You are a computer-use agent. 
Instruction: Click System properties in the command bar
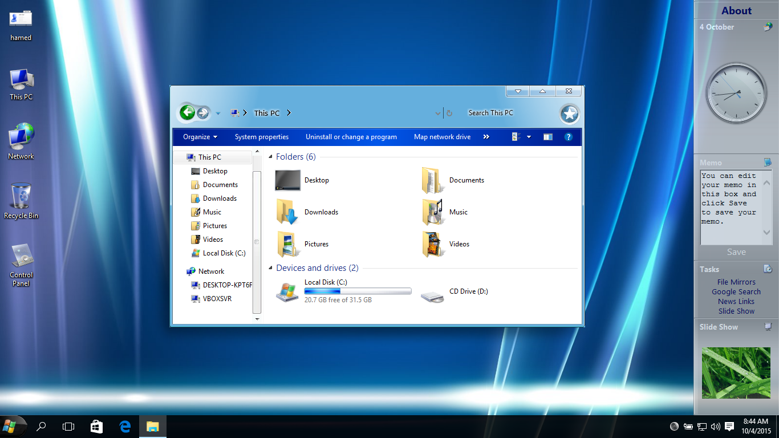point(261,137)
